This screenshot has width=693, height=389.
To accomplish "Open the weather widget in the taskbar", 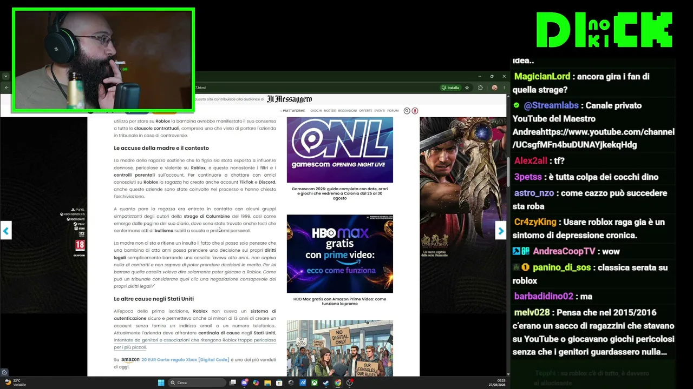I will coord(15,383).
